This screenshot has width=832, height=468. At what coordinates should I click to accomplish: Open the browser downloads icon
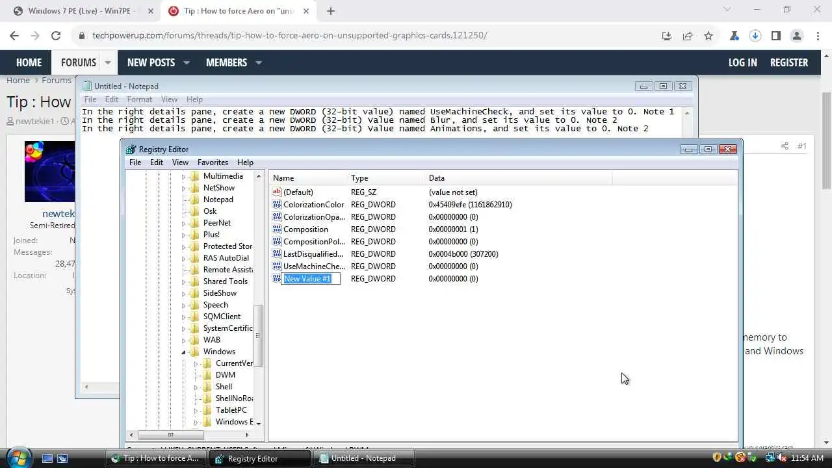click(755, 36)
